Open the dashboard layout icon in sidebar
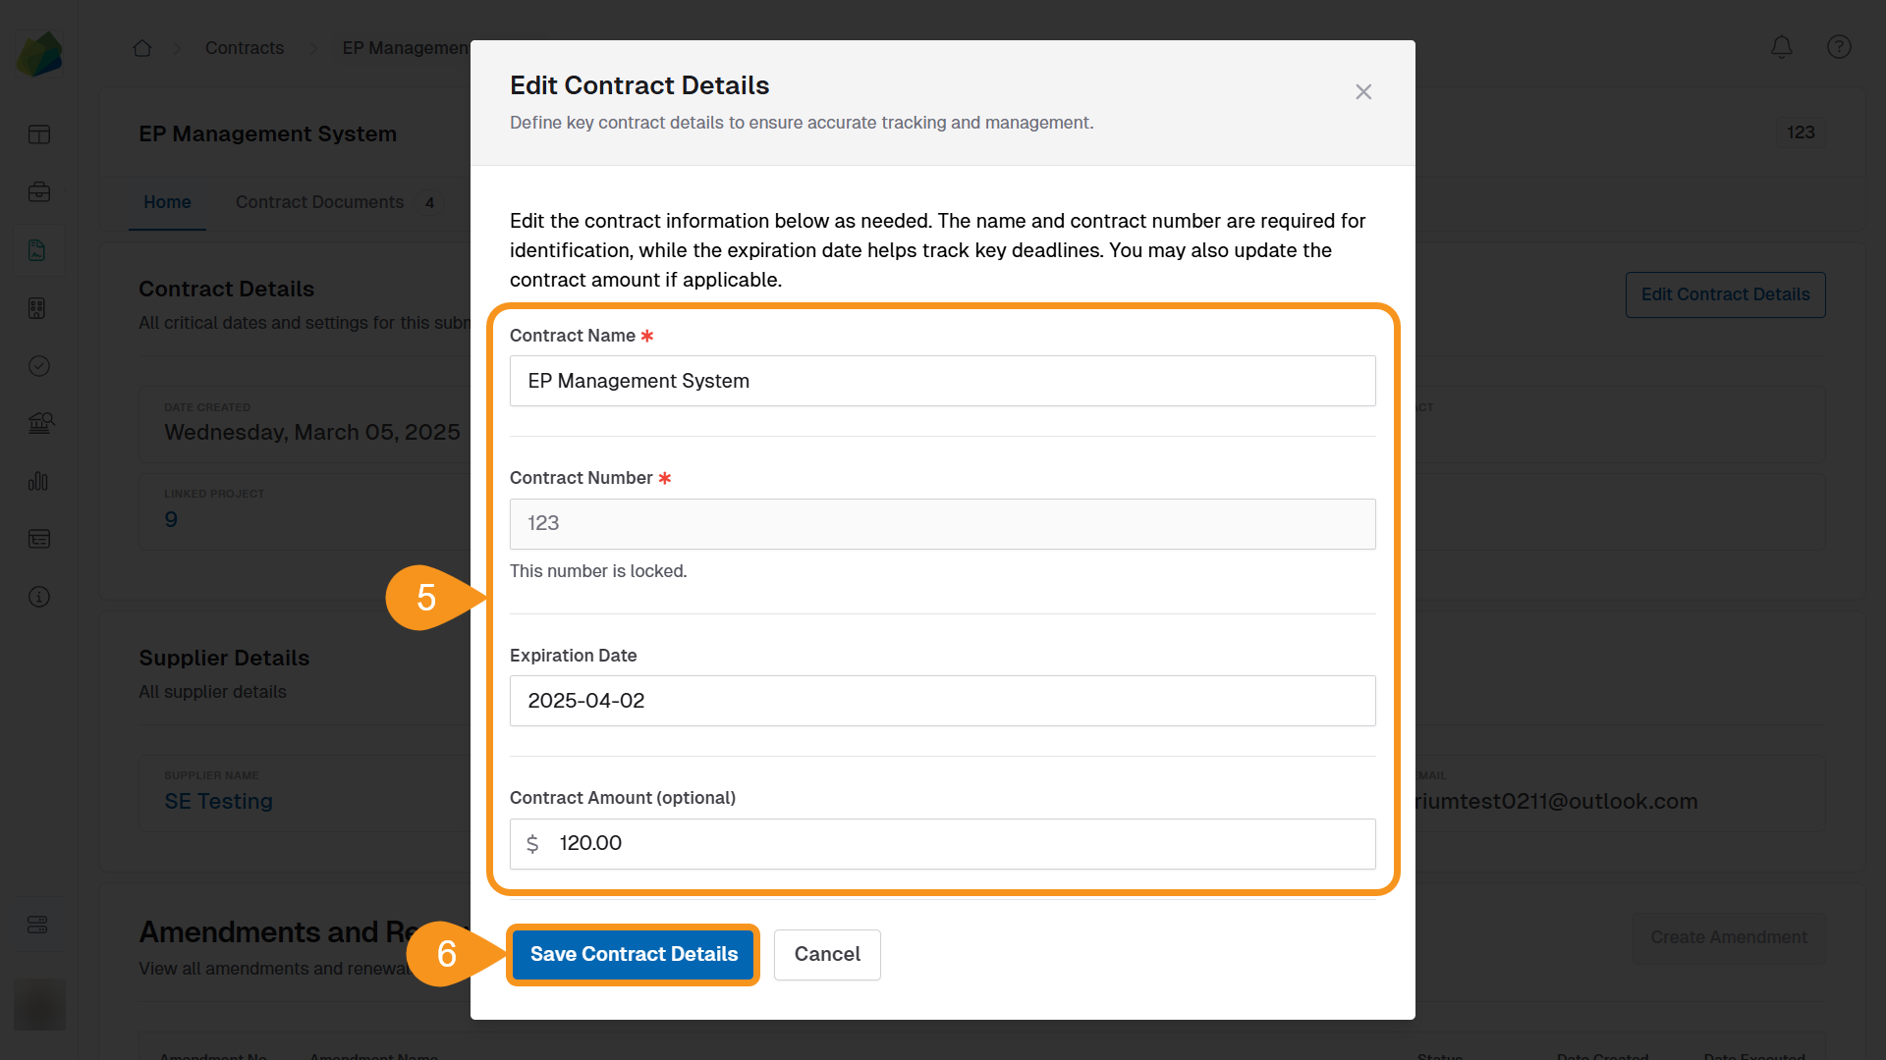Image resolution: width=1886 pixels, height=1060 pixels. point(39,134)
